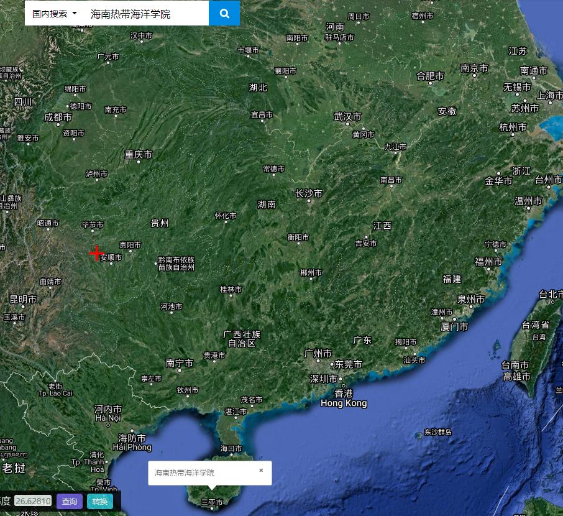Click the 海口市 map label
563x516 pixels.
coord(231,448)
